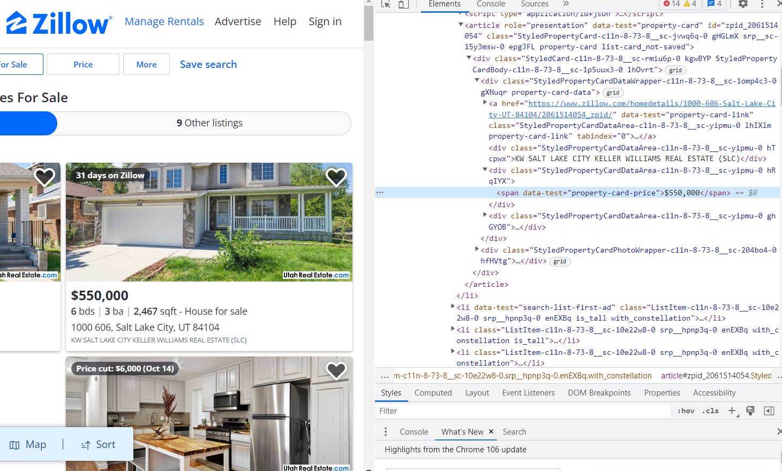Screen dimensions: 782x471
Task: Switch to the drawer Console tab
Action: (413, 432)
